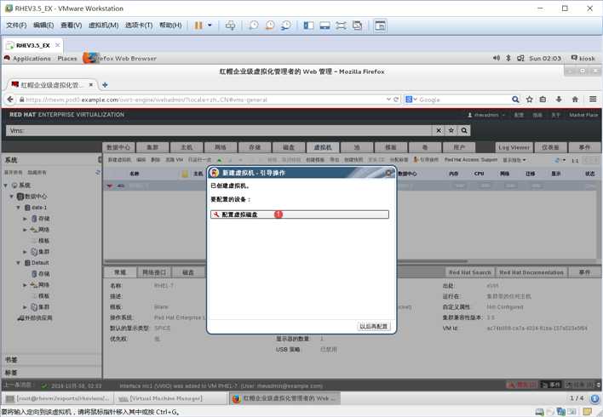
Task: Open the Bluetooth icon in the GNOME panel
Action: pos(508,58)
